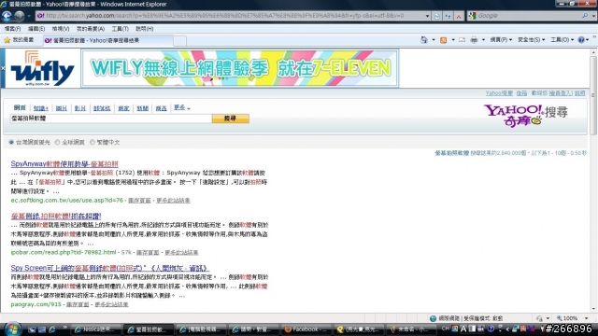Open a new blank browser tab
This screenshot has width=598, height=336.
click(x=180, y=40)
